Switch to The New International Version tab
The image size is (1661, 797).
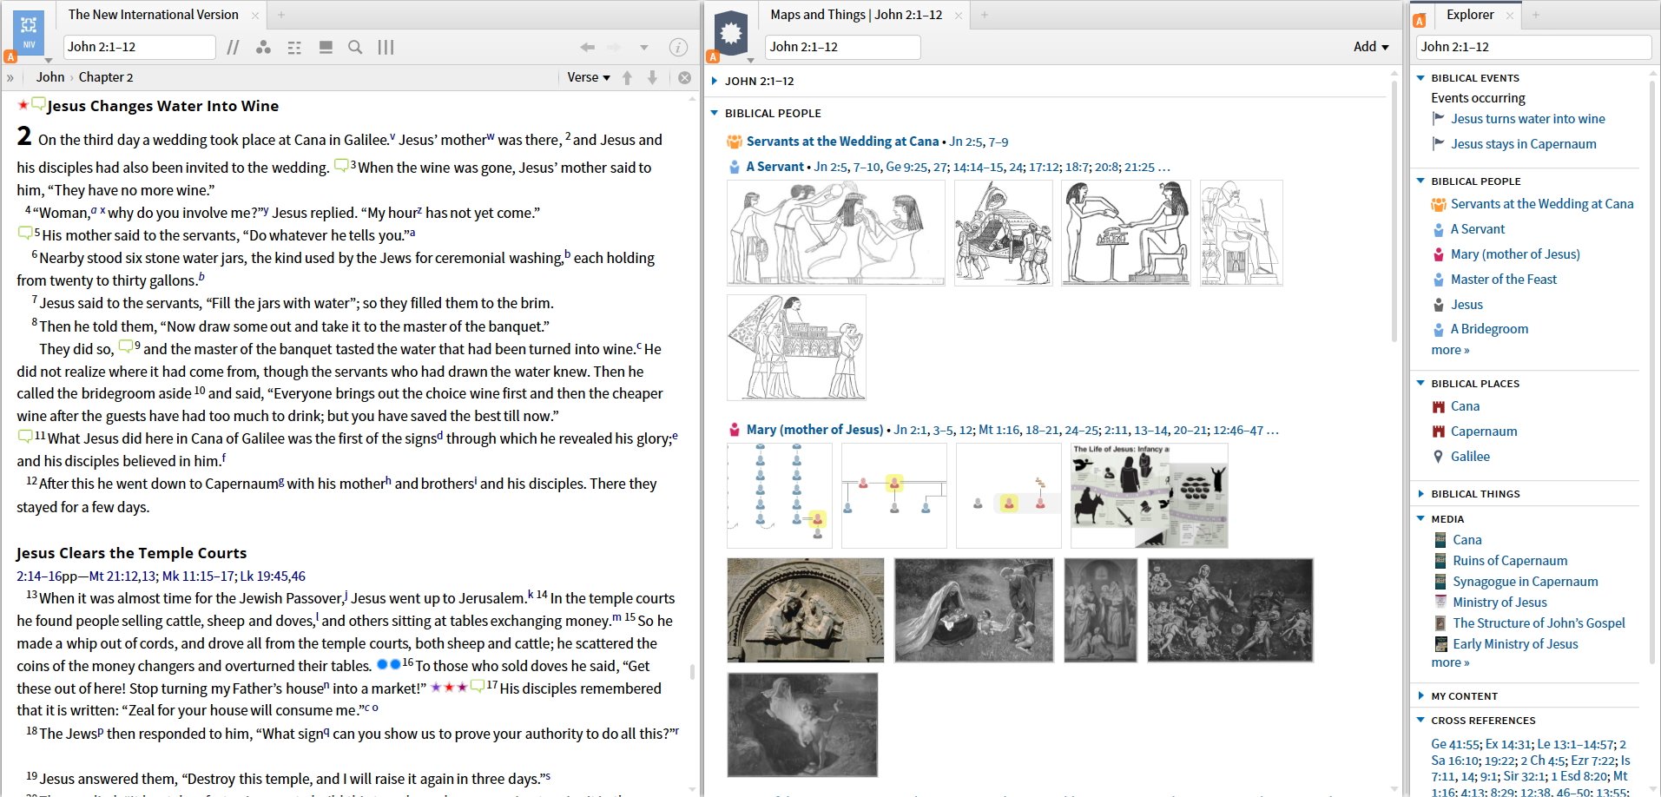[153, 15]
